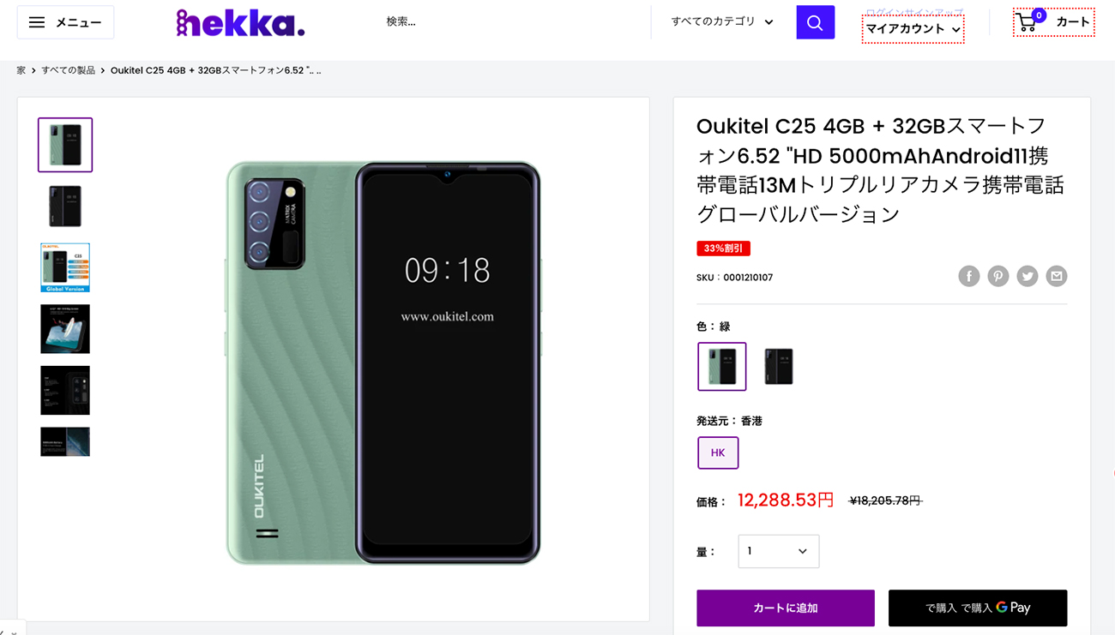The image size is (1115, 635).
Task: Buy with the Google Pay button
Action: (978, 608)
